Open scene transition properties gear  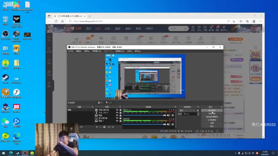[x=198, y=111]
